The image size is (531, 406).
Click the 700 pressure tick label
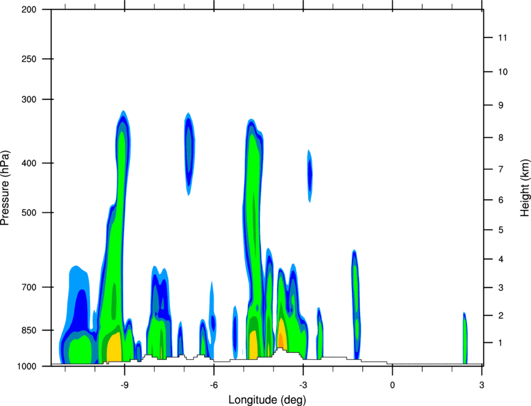(29, 287)
